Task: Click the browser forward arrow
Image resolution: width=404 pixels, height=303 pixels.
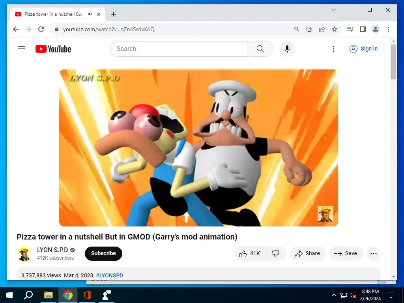Action: coord(28,29)
